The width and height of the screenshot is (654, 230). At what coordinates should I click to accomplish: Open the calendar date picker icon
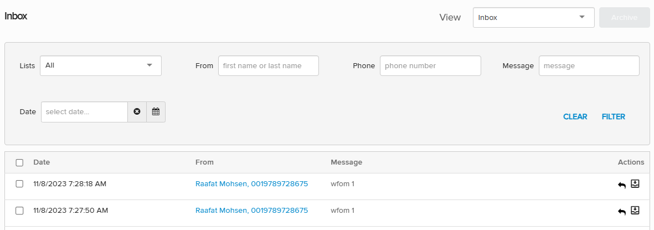tap(156, 112)
